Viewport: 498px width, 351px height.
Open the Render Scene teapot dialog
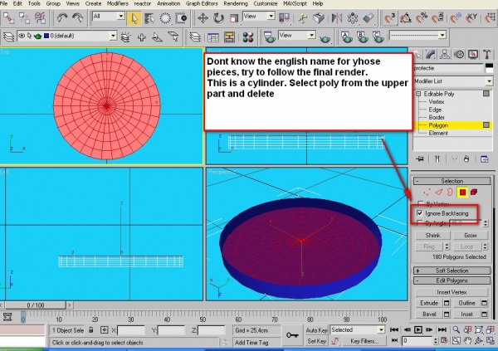(x=270, y=37)
